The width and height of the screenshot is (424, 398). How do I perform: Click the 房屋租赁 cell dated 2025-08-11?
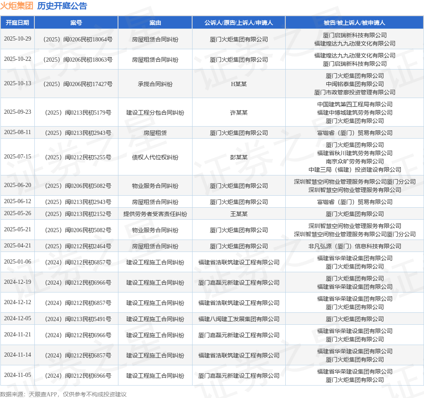155,133
